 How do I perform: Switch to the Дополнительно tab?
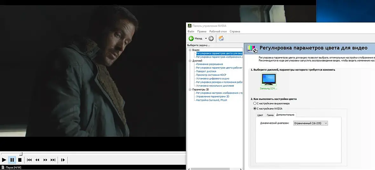pyautogui.click(x=285, y=115)
